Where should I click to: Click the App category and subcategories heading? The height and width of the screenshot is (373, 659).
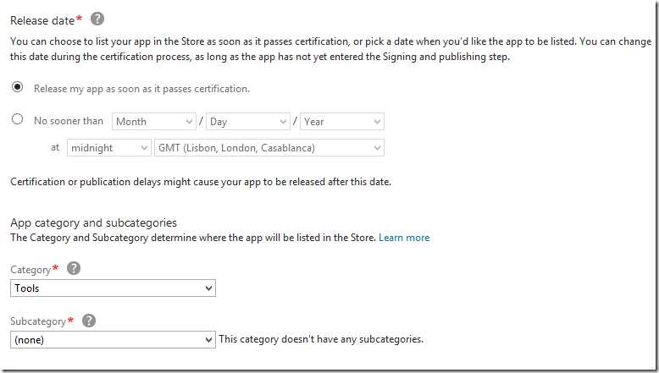click(93, 222)
